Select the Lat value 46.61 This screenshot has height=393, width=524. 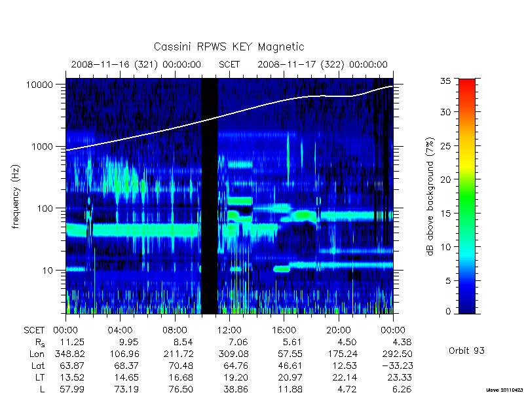[x=290, y=365]
